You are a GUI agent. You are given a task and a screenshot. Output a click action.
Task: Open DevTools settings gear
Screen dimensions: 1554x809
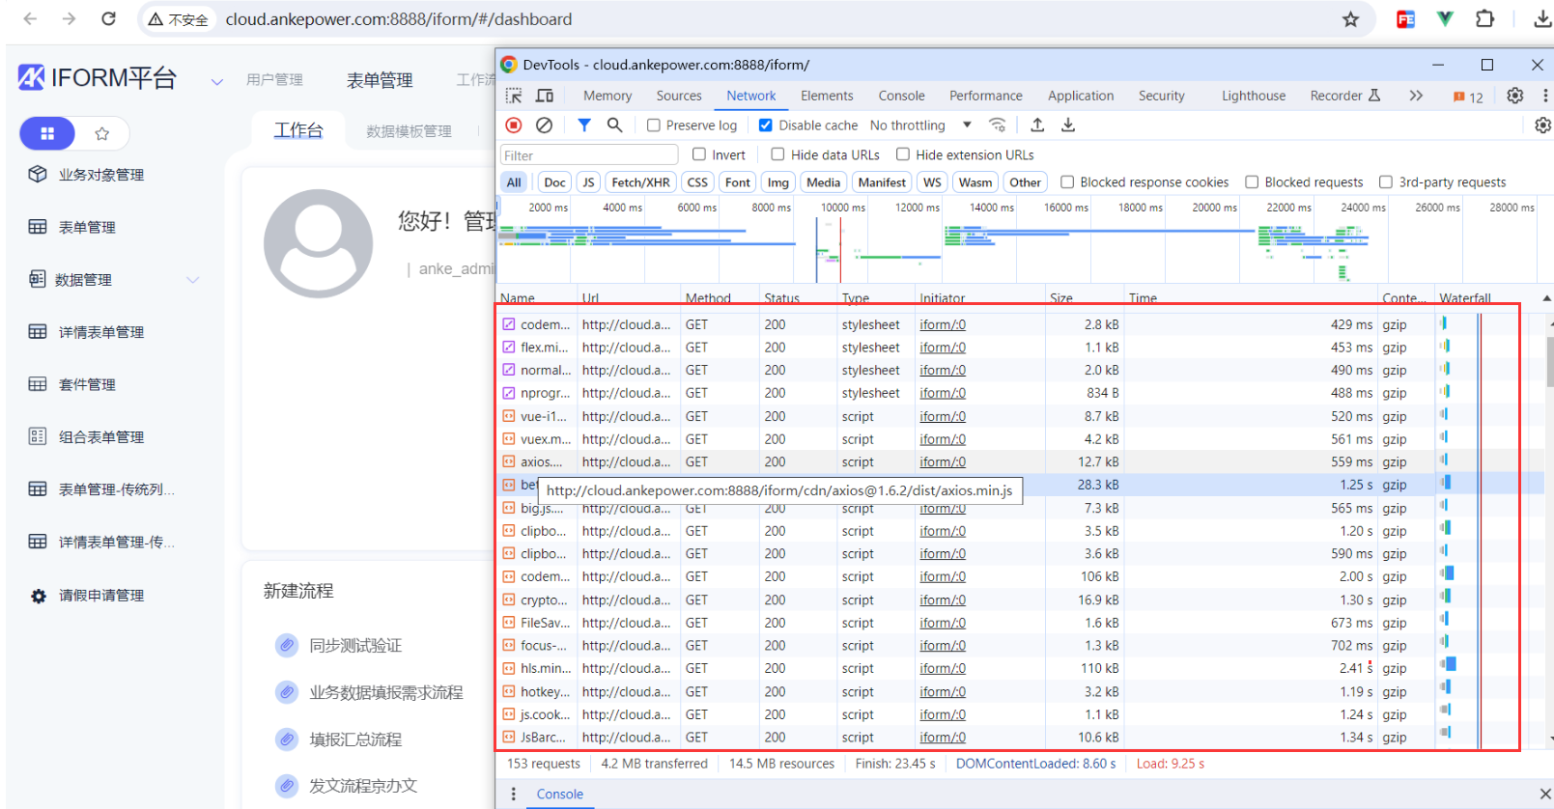[1514, 96]
